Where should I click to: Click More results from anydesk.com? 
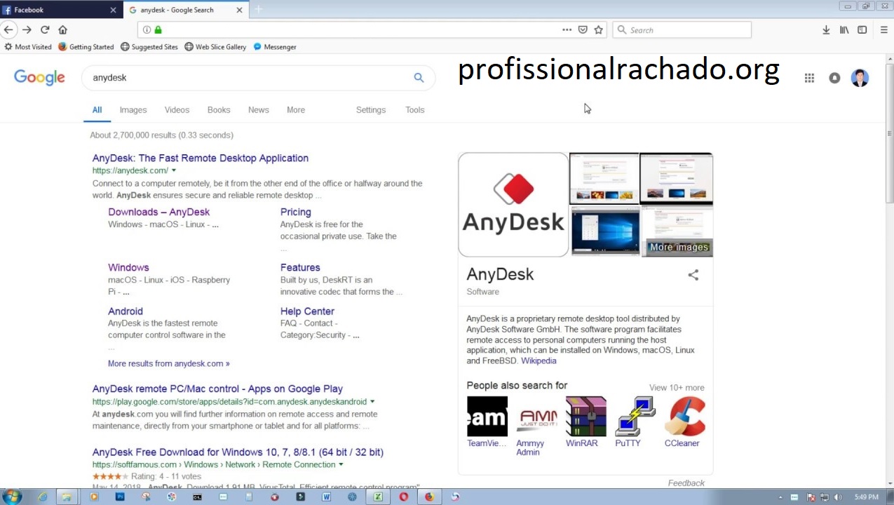[x=169, y=363]
